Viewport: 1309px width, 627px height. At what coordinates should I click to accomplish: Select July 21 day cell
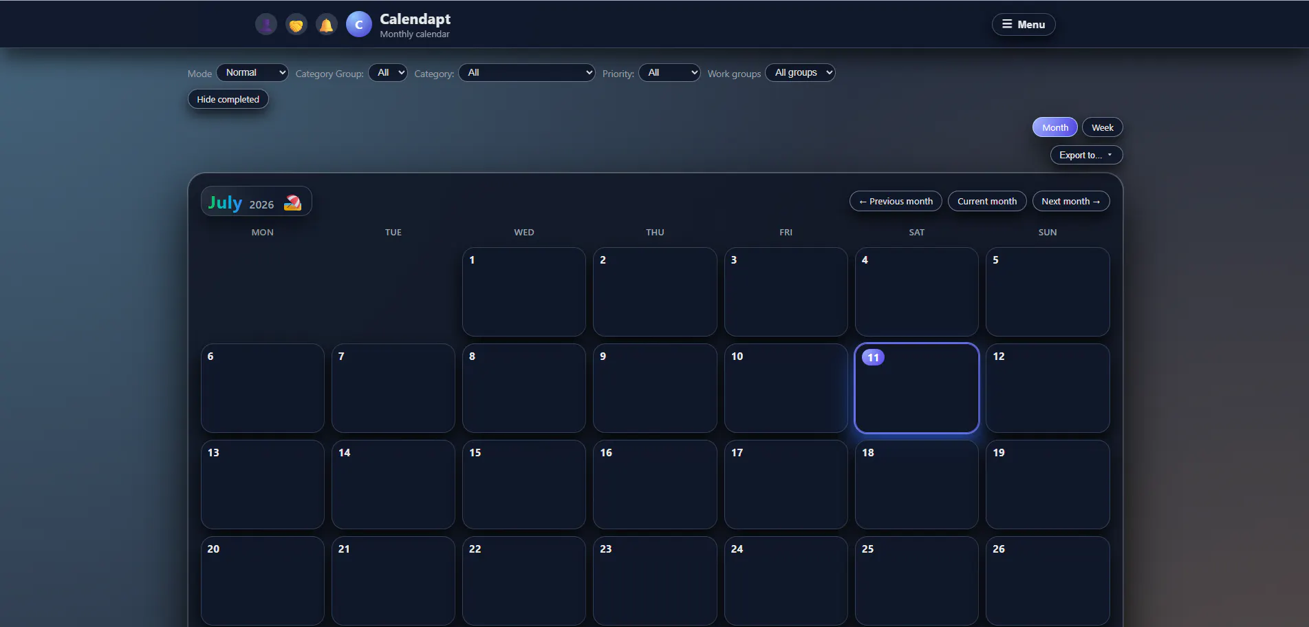[393, 581]
